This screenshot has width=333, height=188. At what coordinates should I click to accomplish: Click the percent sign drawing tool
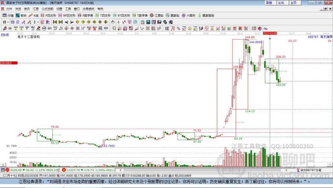179,28
